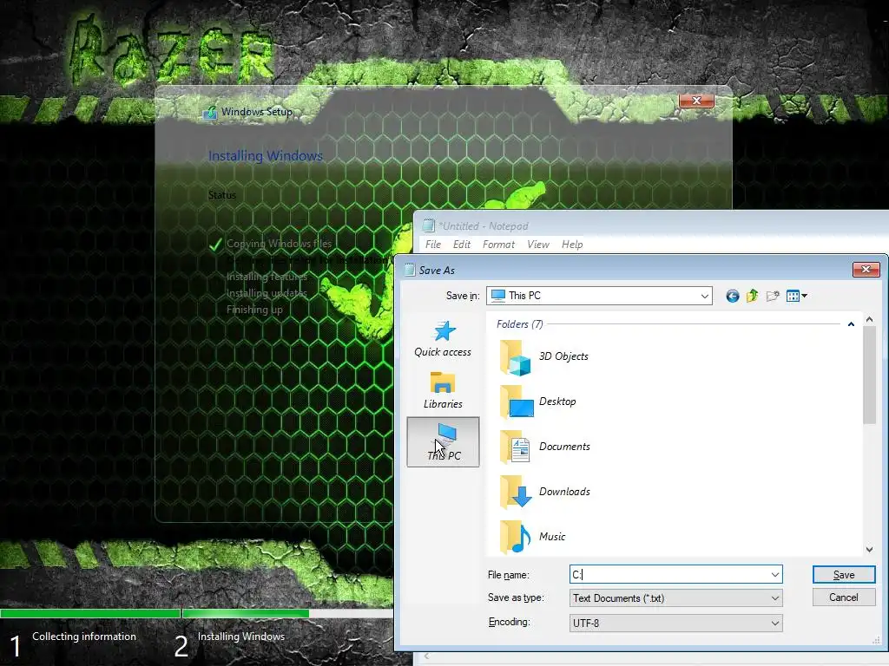
Task: Open Notepad Edit menu
Action: [x=462, y=244]
